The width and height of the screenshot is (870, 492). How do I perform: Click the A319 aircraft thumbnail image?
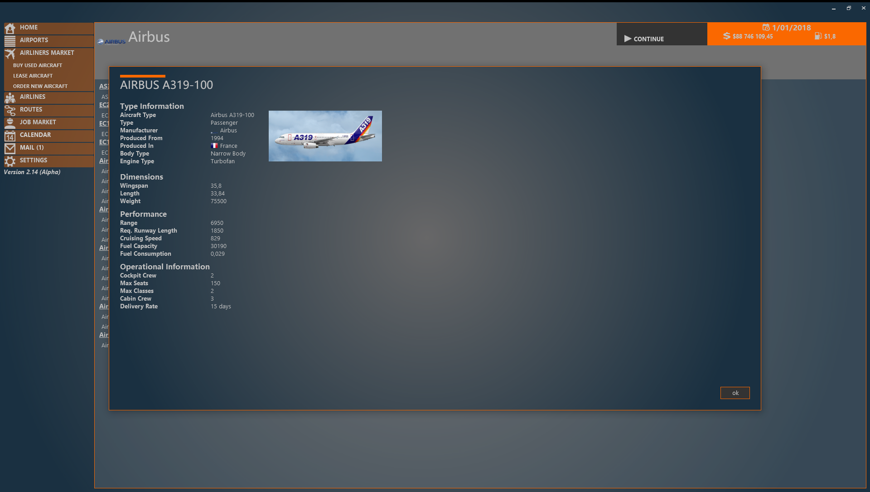[325, 136]
